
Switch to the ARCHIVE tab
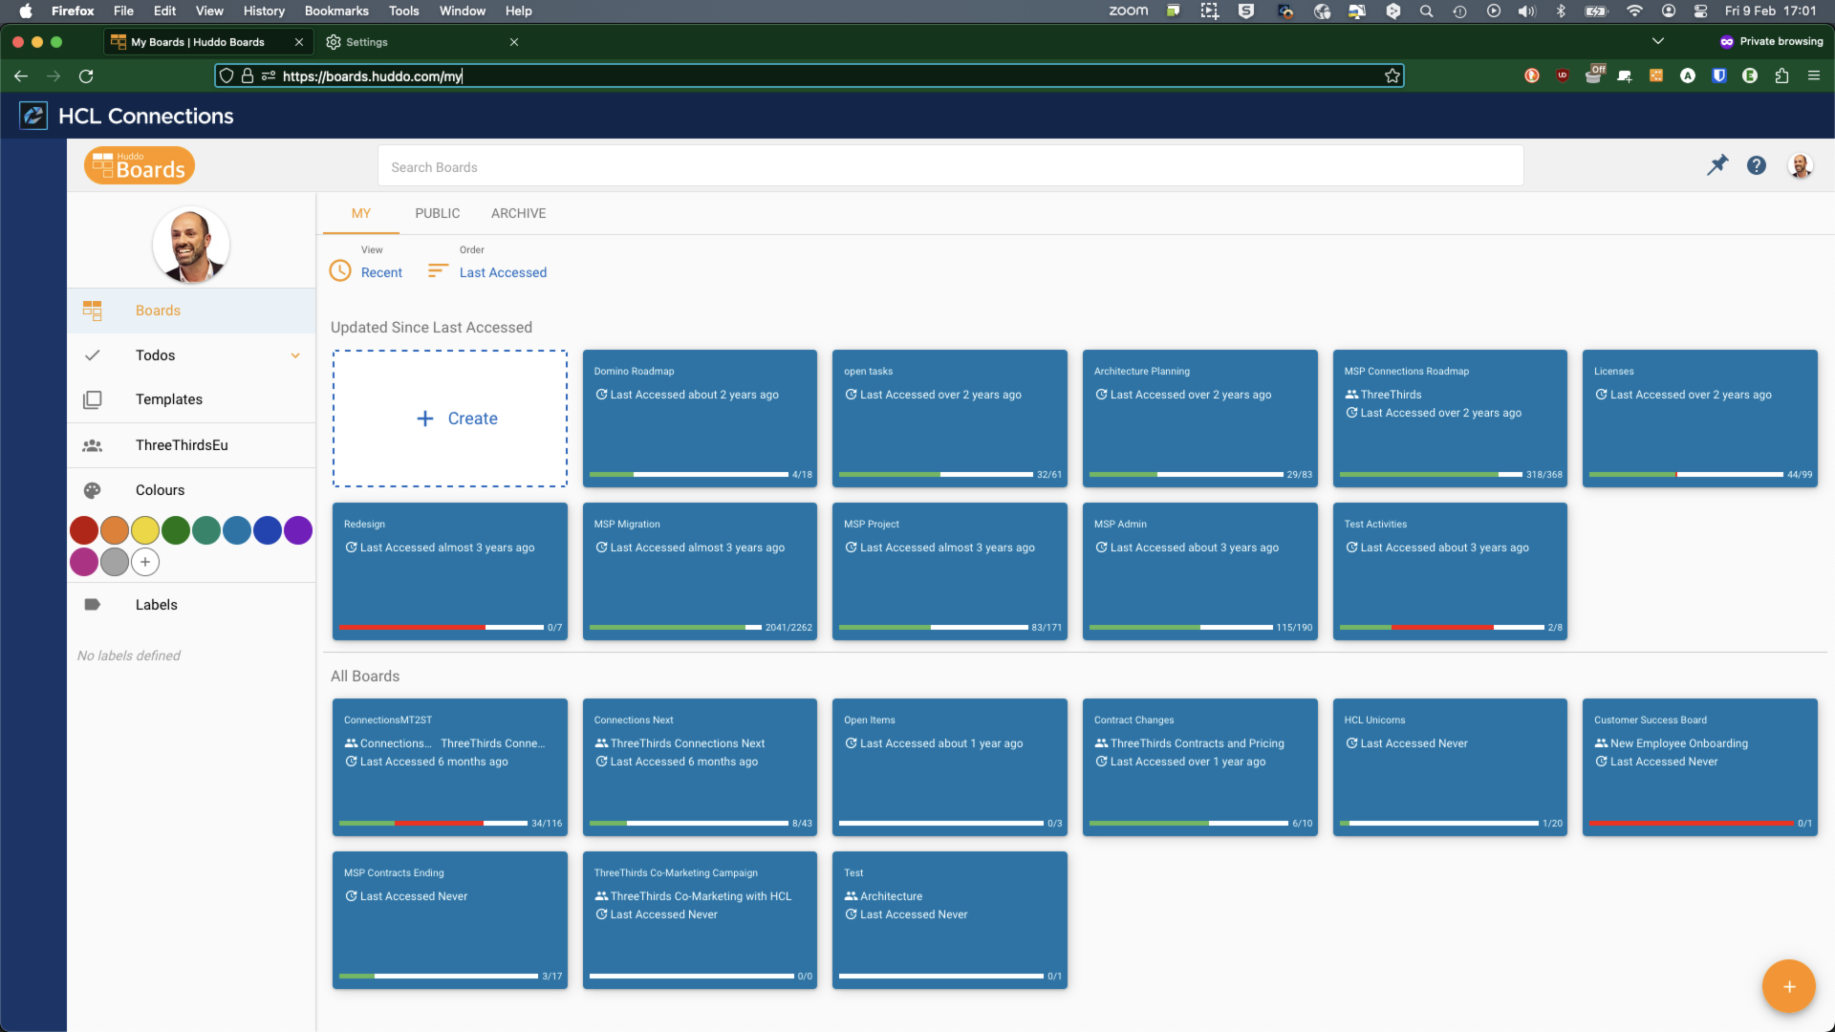[x=519, y=213]
